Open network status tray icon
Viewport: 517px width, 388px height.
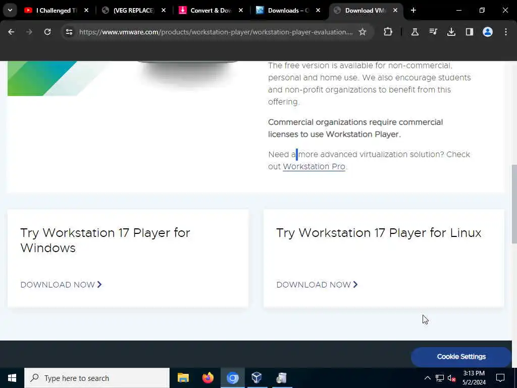coord(440,378)
